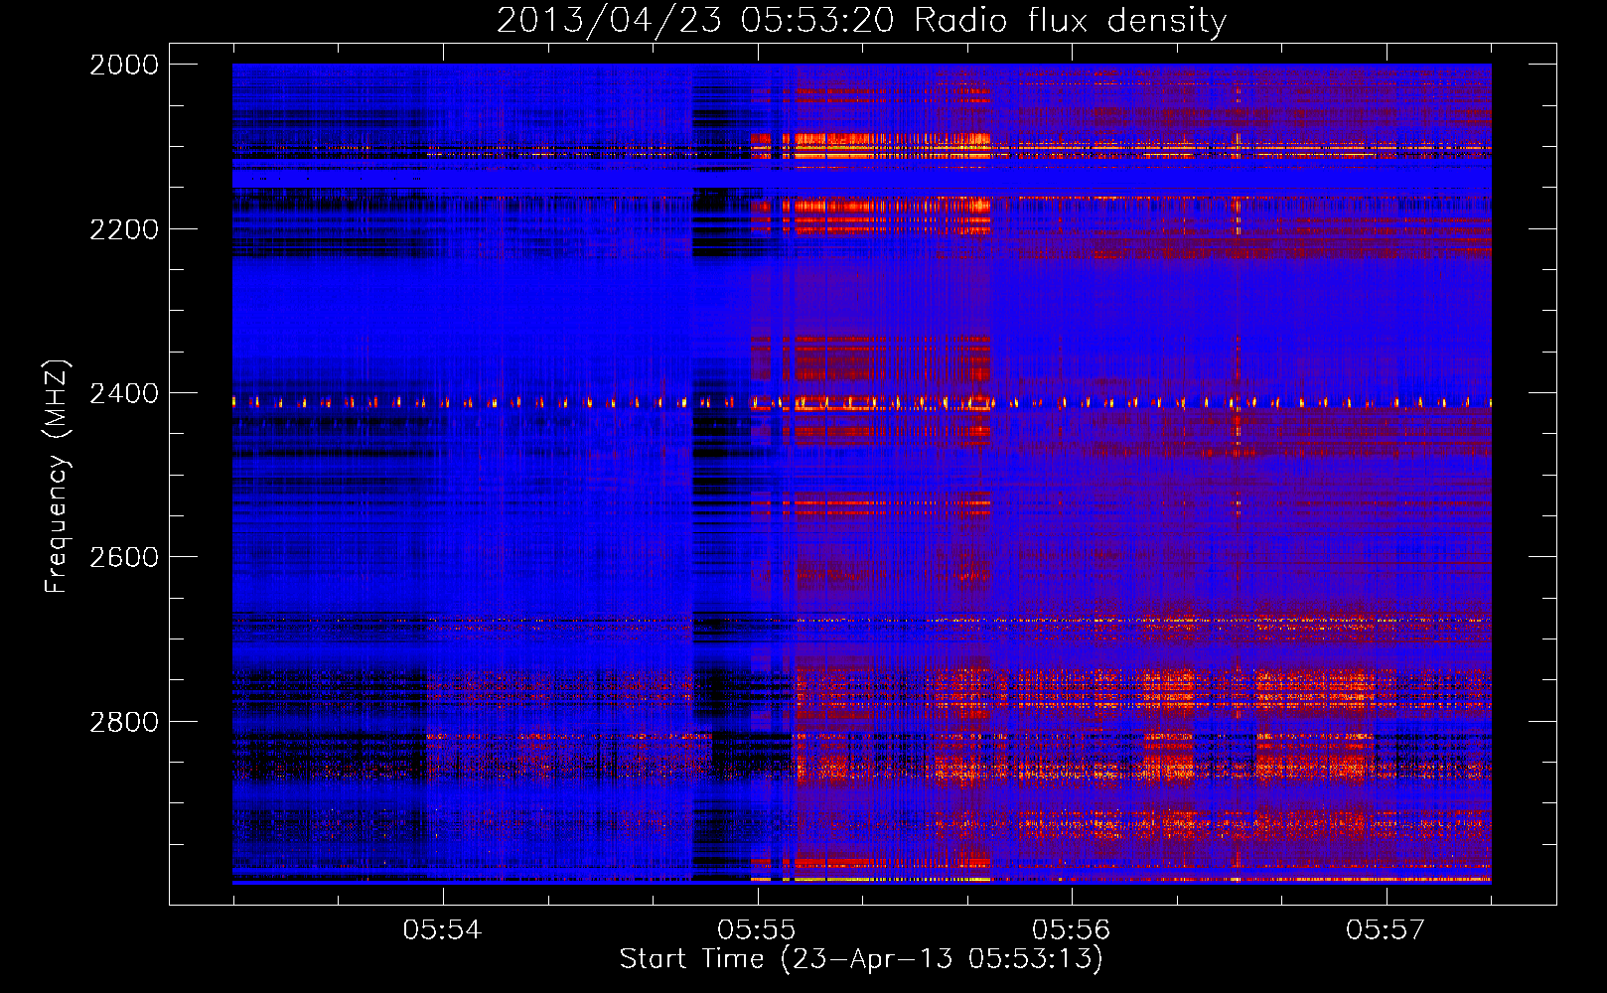Screen dimensions: 1607x993
Task: Click the 05:55 time tick label
Action: (757, 929)
